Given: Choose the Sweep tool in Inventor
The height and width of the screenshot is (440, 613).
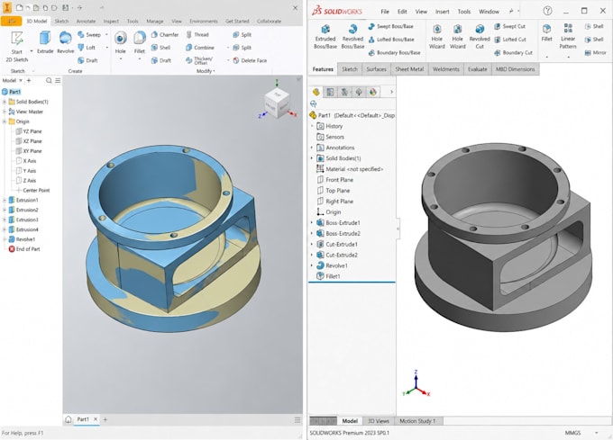Looking at the screenshot, I should click(x=89, y=35).
